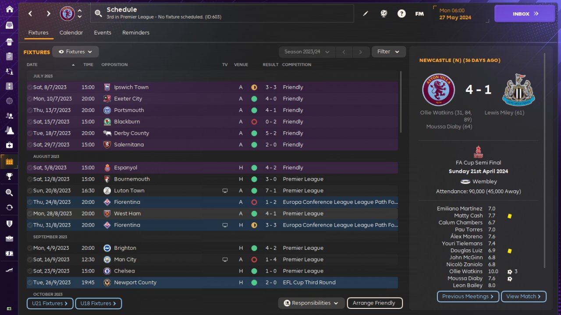This screenshot has height=315, width=561.
Task: Toggle the checkmark beside the Bournemouth fixture
Action: [x=29, y=179]
